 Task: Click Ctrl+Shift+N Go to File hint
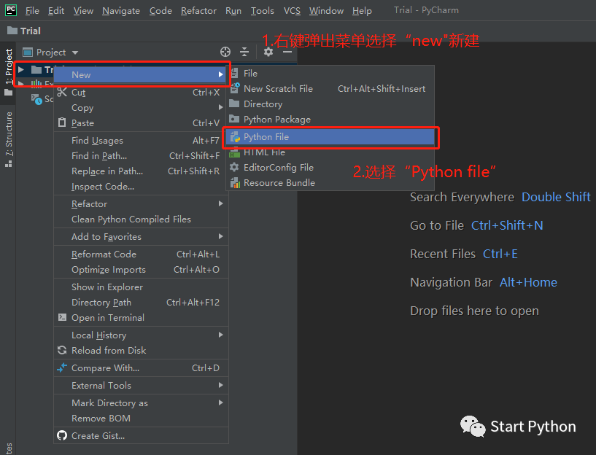(x=507, y=225)
